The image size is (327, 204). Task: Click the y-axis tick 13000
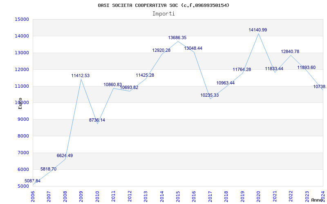[22, 53]
